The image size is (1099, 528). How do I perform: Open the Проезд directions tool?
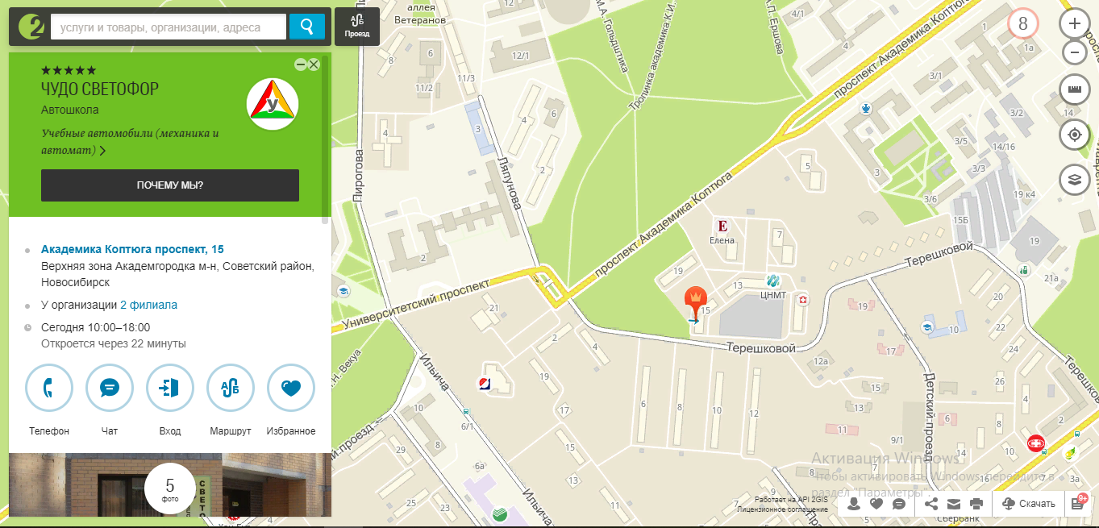tap(356, 27)
